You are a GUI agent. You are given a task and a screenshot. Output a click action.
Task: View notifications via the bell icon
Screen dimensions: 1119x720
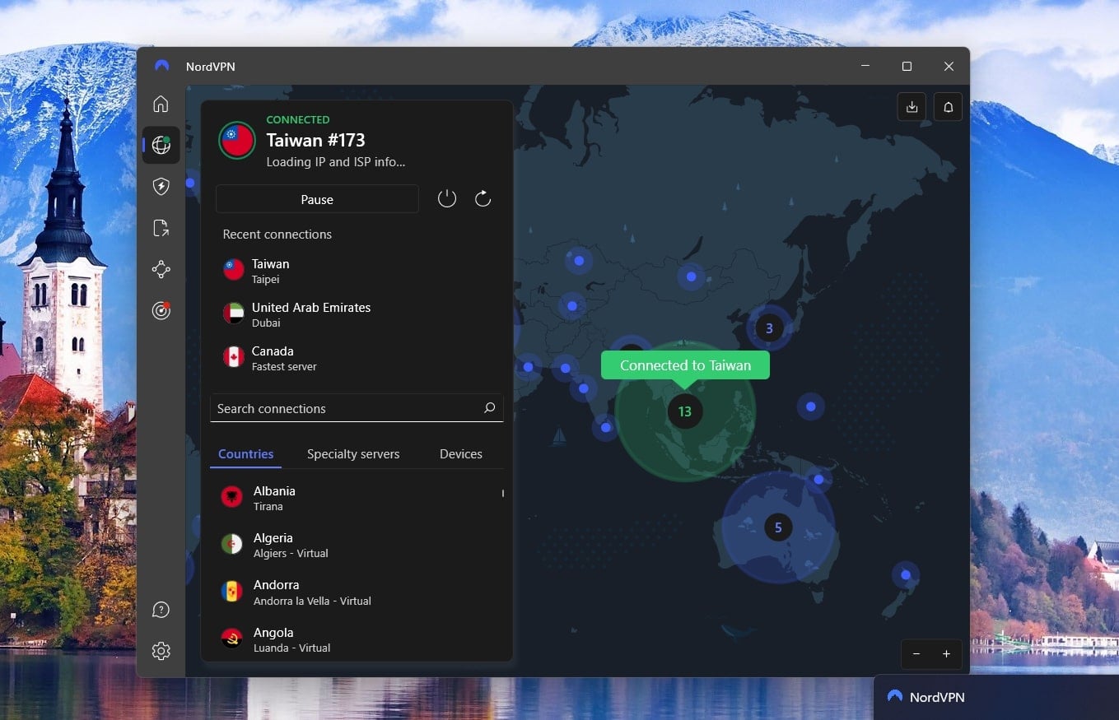coord(948,106)
